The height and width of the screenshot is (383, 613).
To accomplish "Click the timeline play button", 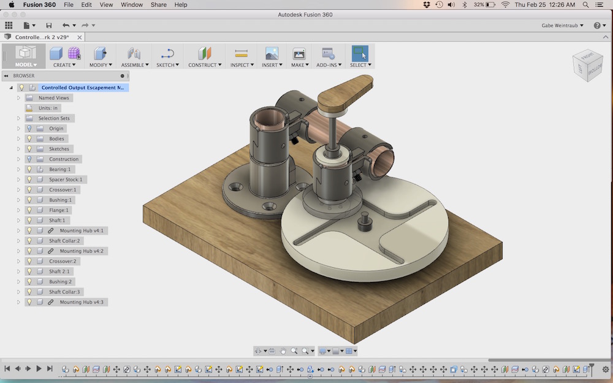I will 39,368.
